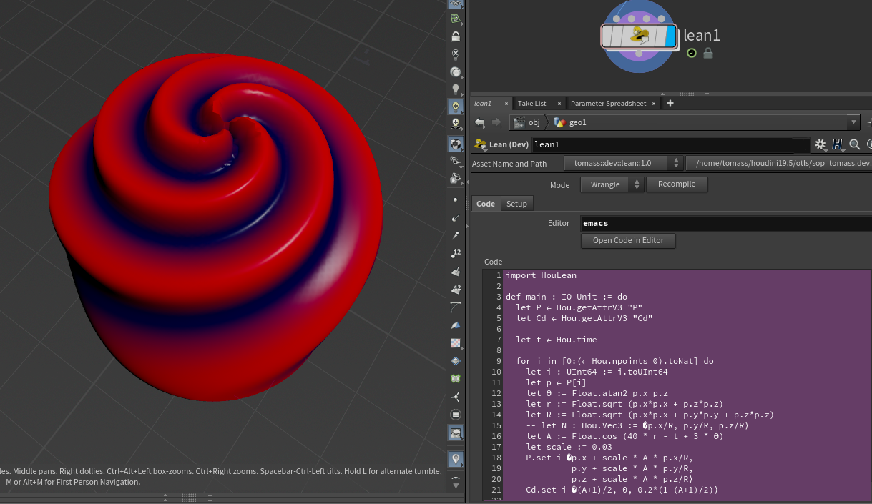872x504 pixels.
Task: Click code line 'let scale := 0.03'
Action: click(569, 447)
